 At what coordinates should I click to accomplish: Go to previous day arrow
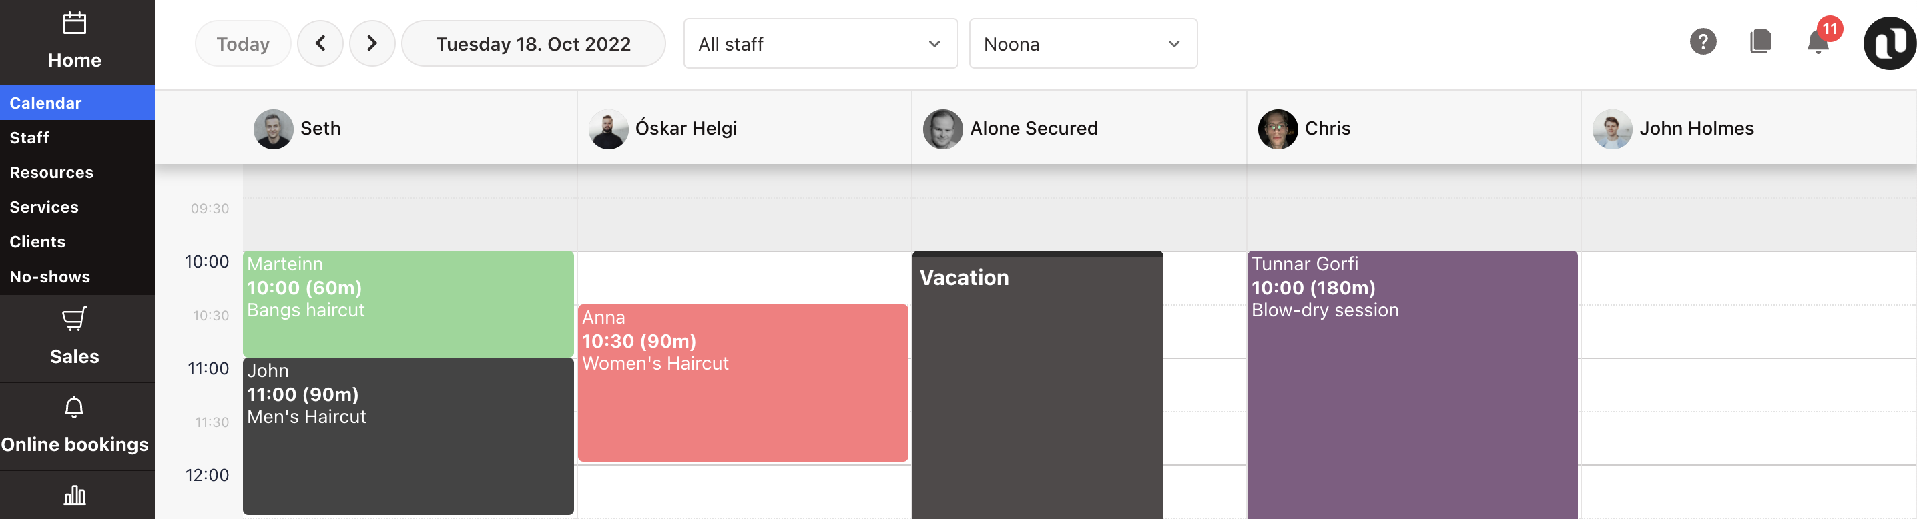click(x=320, y=44)
